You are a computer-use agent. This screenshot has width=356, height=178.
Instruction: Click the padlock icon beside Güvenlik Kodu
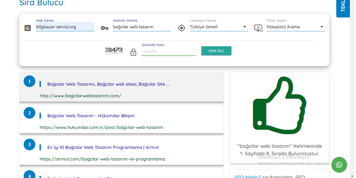pos(133,52)
